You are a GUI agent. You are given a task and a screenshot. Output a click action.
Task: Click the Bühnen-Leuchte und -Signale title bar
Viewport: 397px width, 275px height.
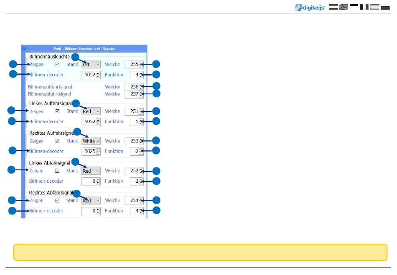coord(84,48)
